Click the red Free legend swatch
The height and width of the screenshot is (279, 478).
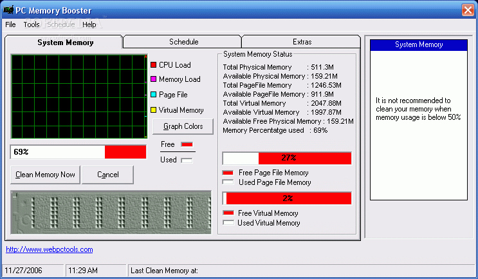click(187, 144)
